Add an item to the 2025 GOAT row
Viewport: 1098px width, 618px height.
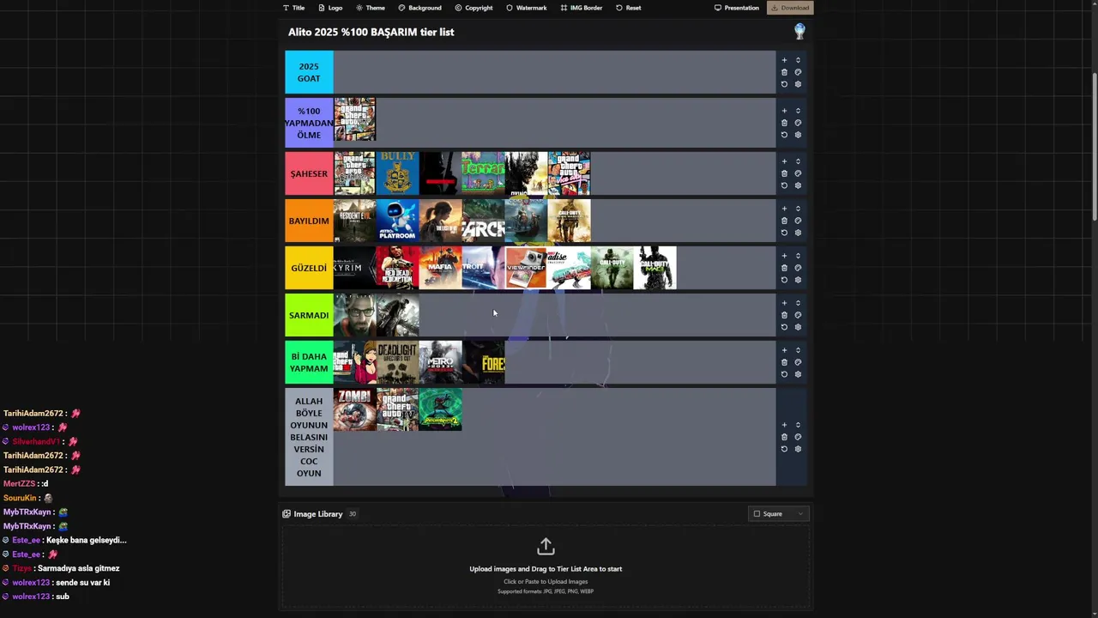point(784,60)
